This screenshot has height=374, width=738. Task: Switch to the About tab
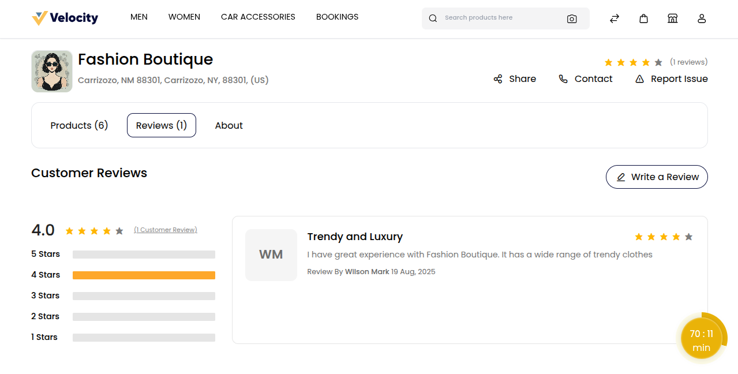[x=228, y=125]
